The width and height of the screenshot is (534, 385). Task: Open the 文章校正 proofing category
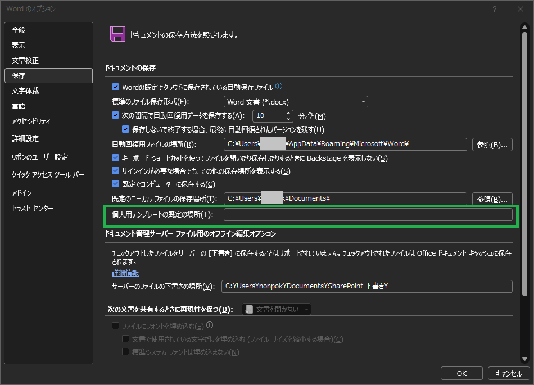(49, 60)
